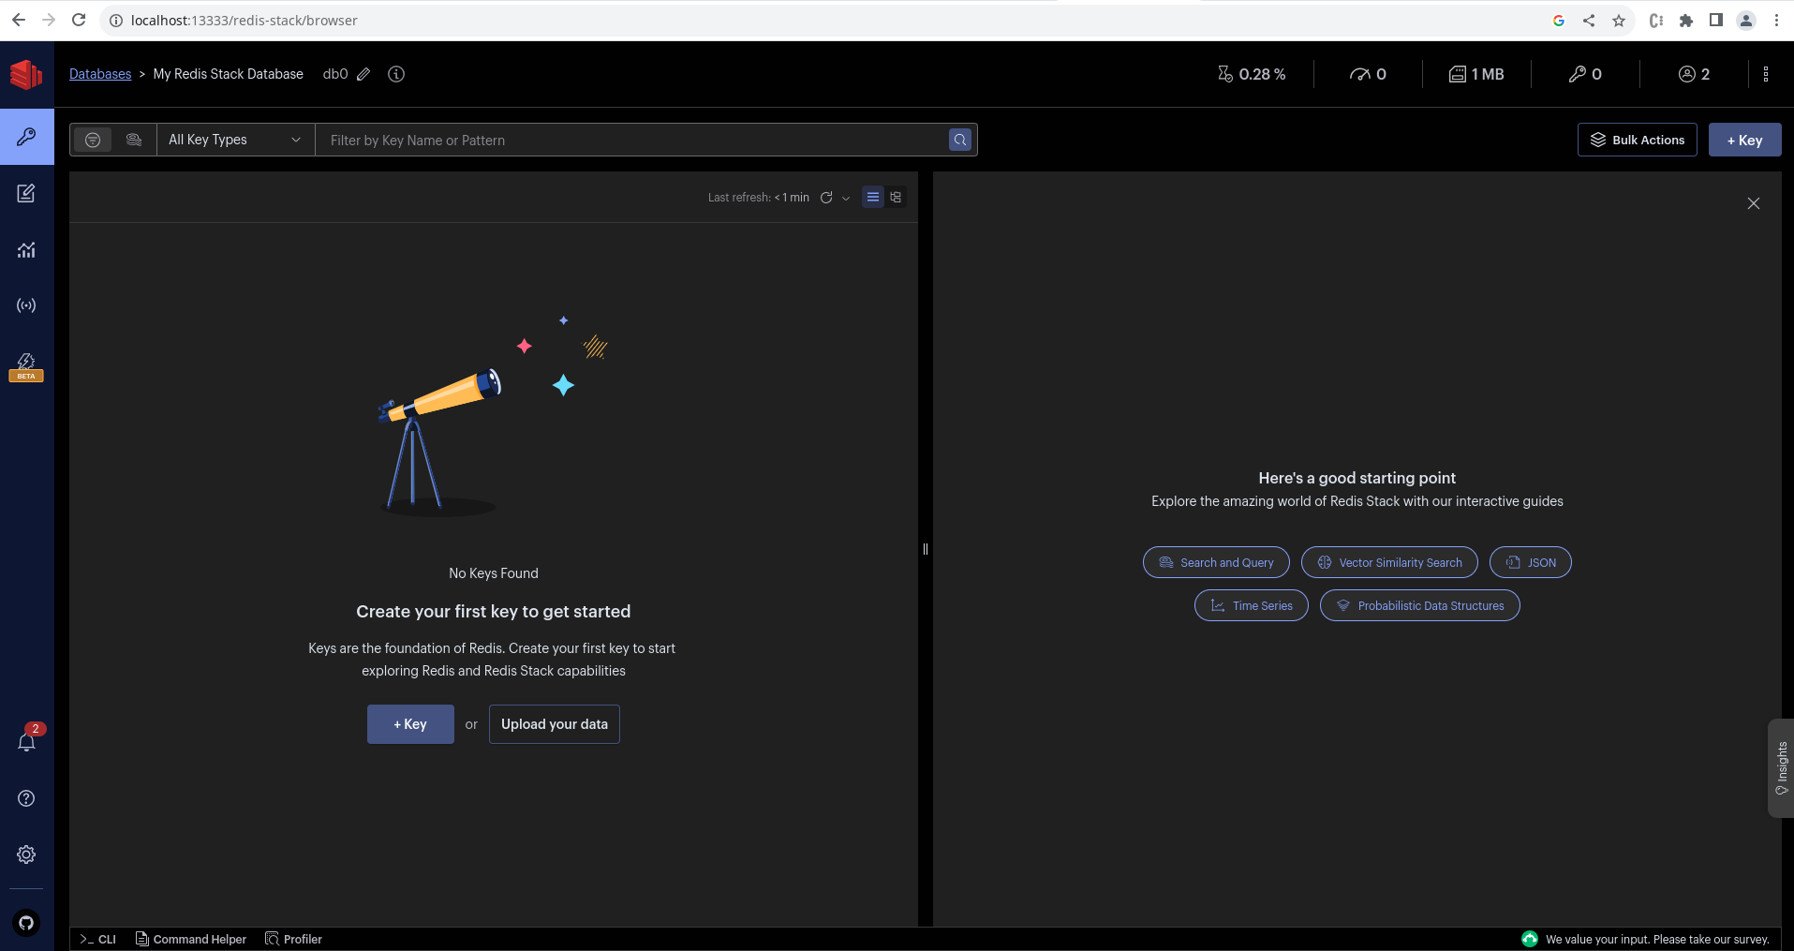
Task: Open the three-dot menu in header
Action: [x=1766, y=74]
